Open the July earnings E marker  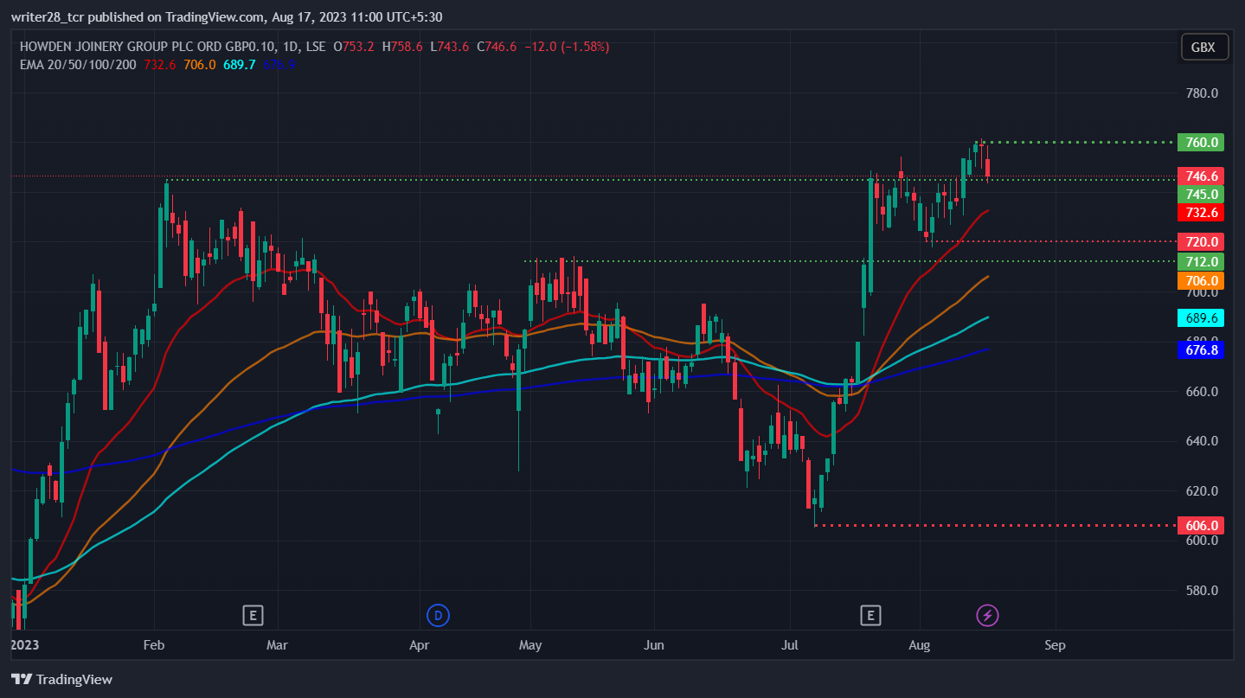[x=870, y=615]
